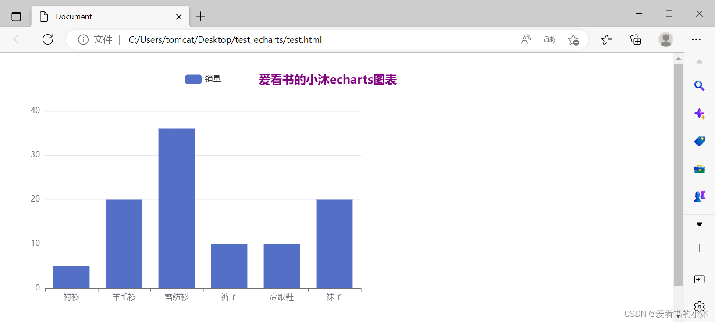715x322 pixels.
Task: Click the 羊毛衫 bar in chart
Action: tap(124, 244)
